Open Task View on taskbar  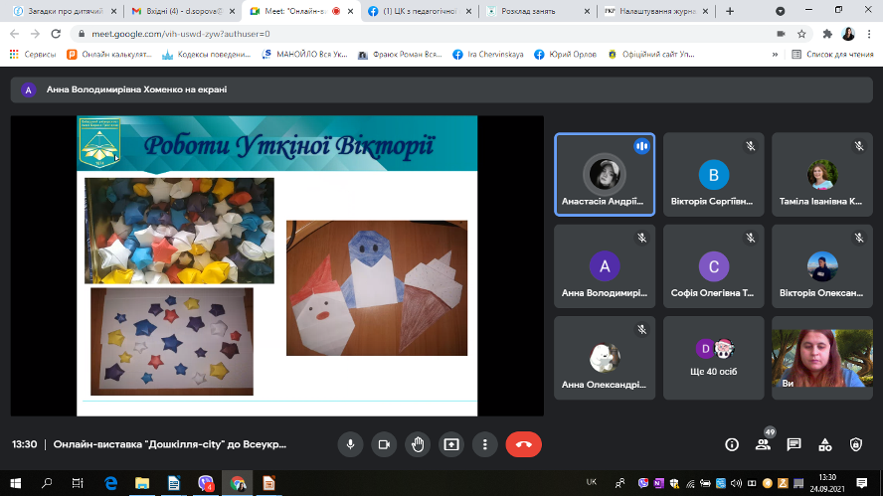(78, 483)
